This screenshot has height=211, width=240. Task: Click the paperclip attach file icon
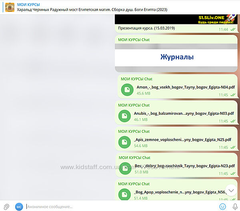[6, 206]
